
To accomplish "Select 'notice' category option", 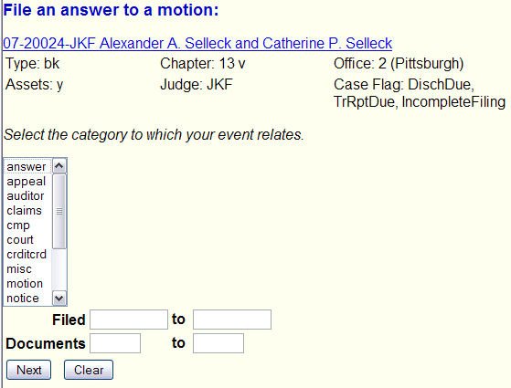I will [x=28, y=299].
